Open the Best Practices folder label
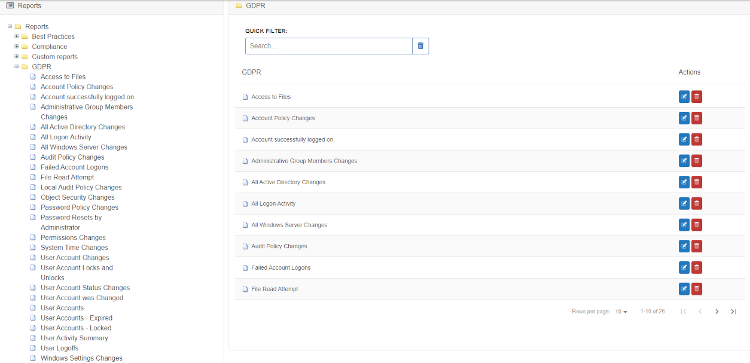 pyautogui.click(x=53, y=36)
